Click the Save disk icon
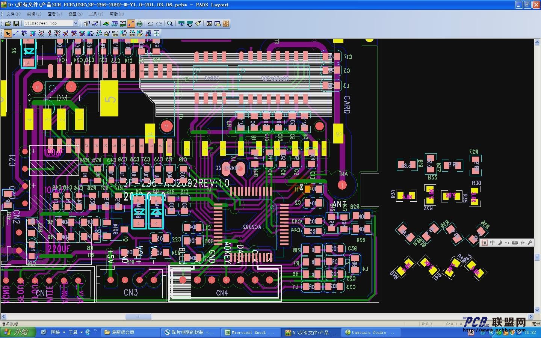 [x=16, y=23]
